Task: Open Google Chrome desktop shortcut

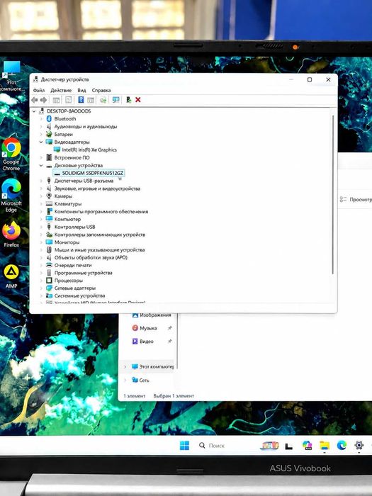Action: 11,154
